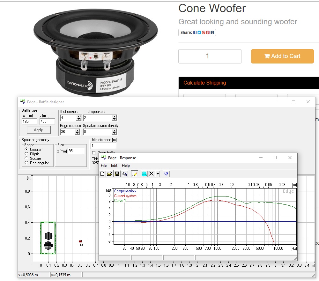Share on Google Plus icon
Viewport: 319px width, 281px height.
[204, 32]
